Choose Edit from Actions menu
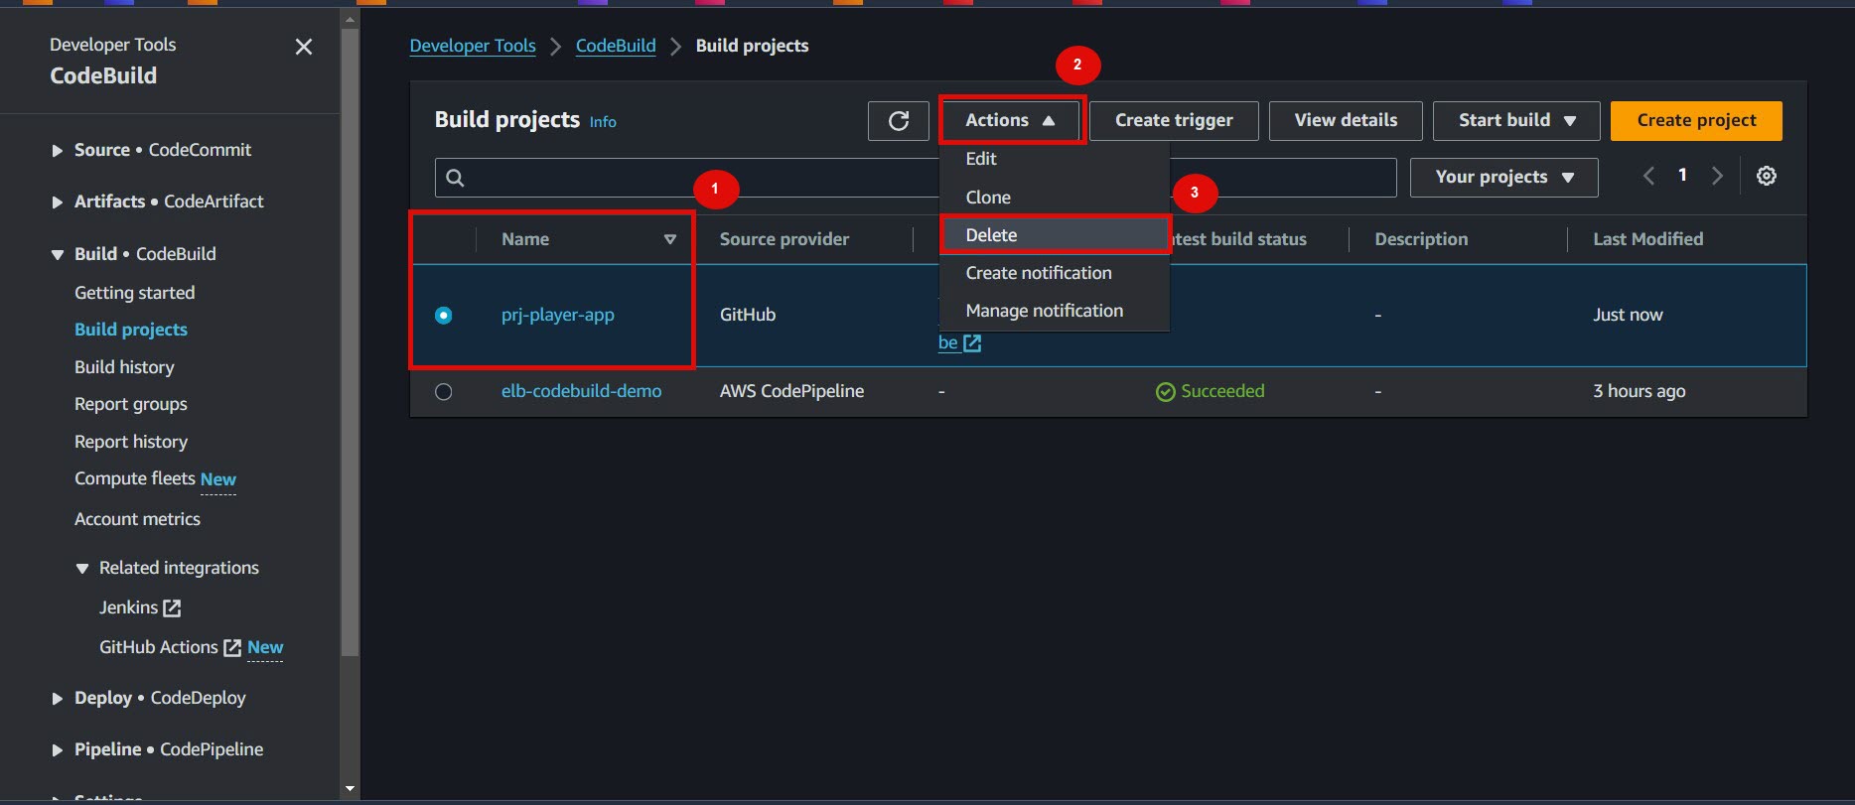Viewport: 1855px width, 805px height. tap(1055, 159)
